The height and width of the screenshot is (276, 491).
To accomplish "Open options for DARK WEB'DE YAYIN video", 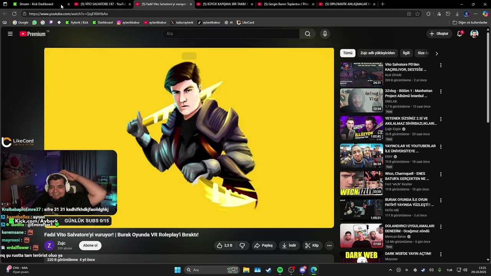I will 441,254.
